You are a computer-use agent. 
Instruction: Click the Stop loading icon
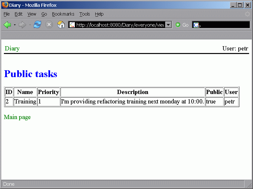pos(49,25)
